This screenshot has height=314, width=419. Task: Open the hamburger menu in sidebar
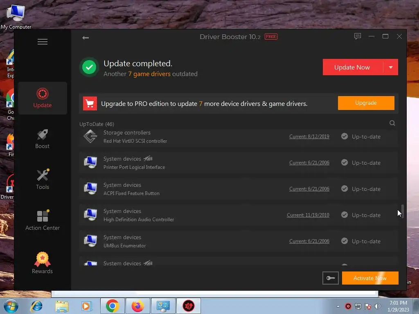43,42
